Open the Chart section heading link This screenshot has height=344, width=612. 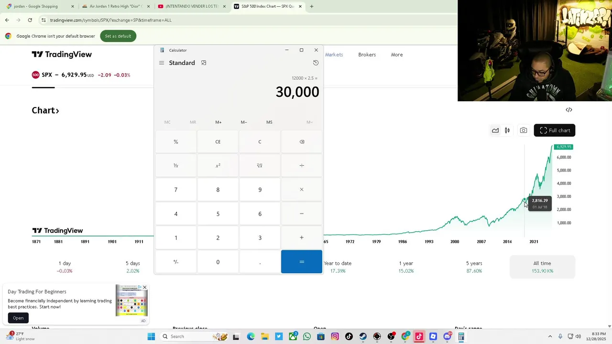(45, 110)
